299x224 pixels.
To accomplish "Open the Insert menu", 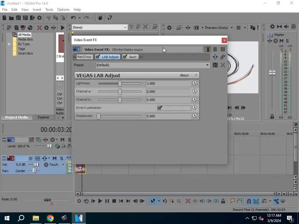I will [37, 10].
